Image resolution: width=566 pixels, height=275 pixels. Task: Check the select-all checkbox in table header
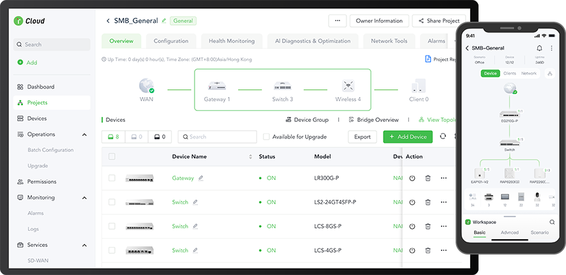112,156
